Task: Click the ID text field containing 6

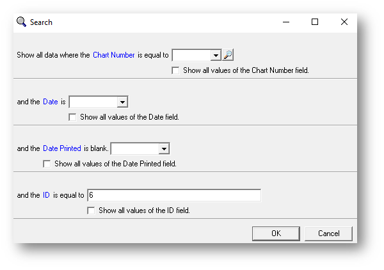Action: [173, 195]
